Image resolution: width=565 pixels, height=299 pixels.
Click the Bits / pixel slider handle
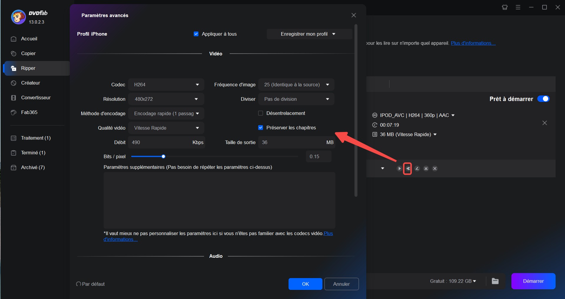pyautogui.click(x=163, y=156)
